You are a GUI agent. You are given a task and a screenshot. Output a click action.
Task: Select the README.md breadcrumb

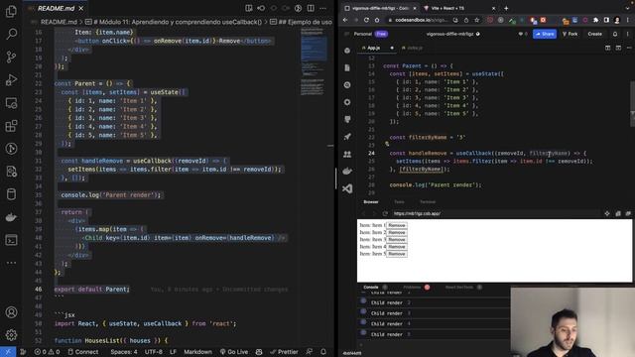(x=59, y=22)
